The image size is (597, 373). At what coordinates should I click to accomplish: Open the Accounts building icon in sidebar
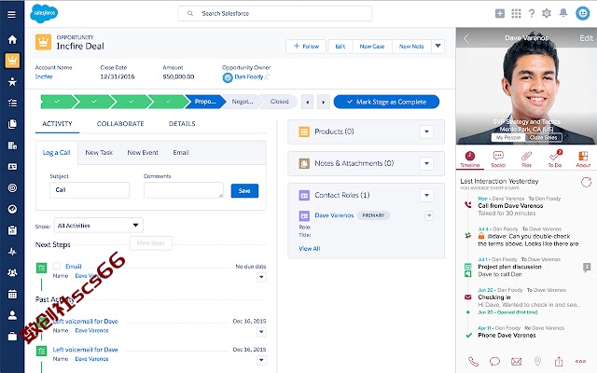pyautogui.click(x=12, y=145)
